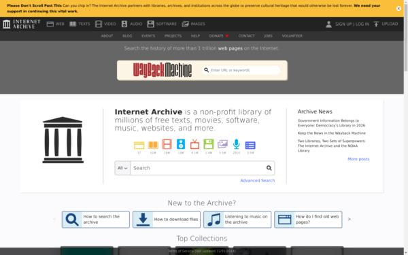Click the blue list collections icon
This screenshot has height=255, width=408.
point(250,146)
